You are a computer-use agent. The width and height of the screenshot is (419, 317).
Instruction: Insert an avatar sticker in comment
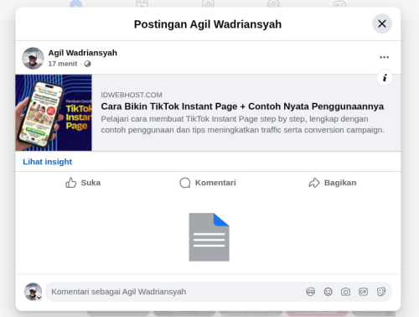(x=310, y=292)
